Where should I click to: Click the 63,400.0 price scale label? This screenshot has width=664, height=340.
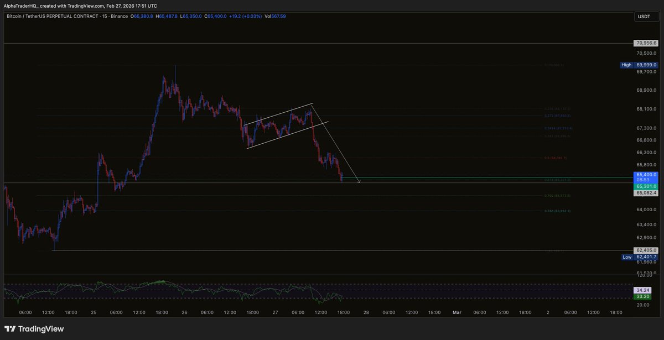[646, 224]
